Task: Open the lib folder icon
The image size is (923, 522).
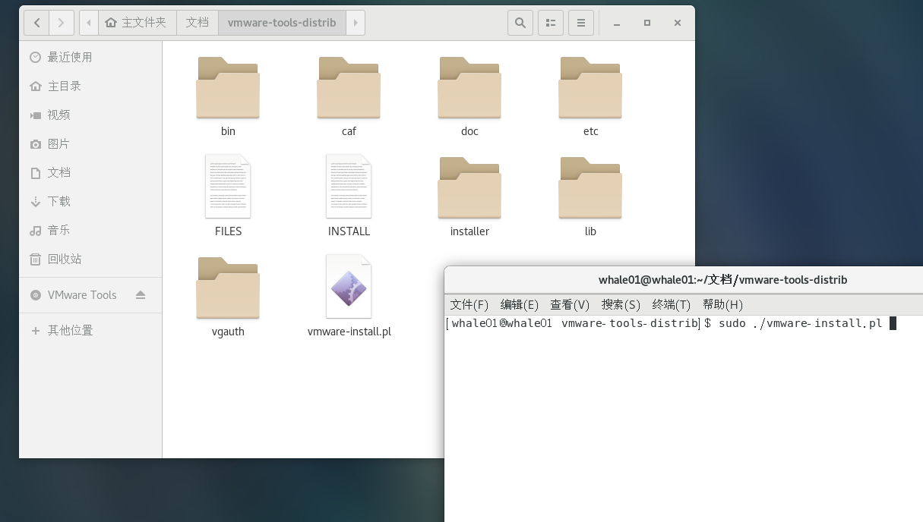Action: (590, 187)
